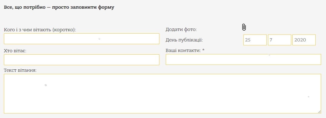Click the 'Додати фото:' label
The image size is (326, 118).
181,29
